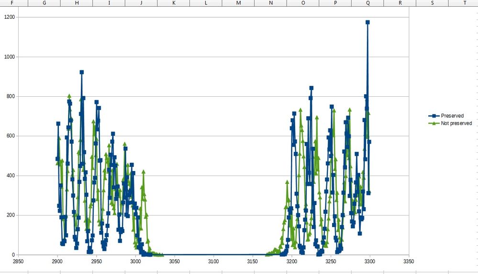Screen dimensions: 478x274
Task: Select column header Q
Action: (367, 3)
